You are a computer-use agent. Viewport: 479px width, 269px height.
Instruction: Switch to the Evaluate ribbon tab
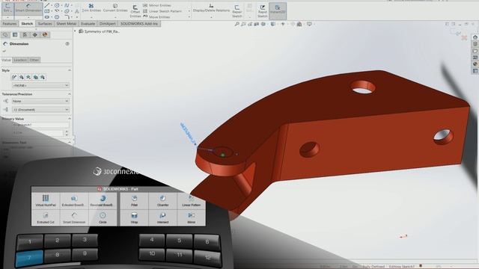point(88,23)
